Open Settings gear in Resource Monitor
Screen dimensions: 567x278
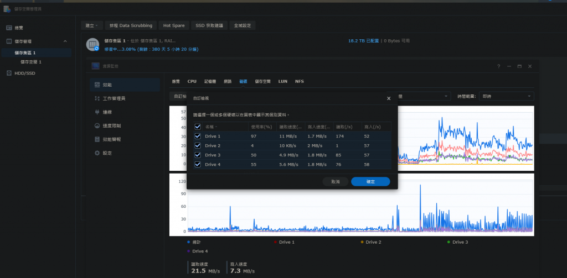97,153
